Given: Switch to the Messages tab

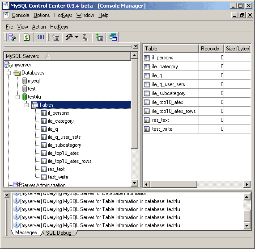Looking at the screenshot, I should [x=26, y=232].
